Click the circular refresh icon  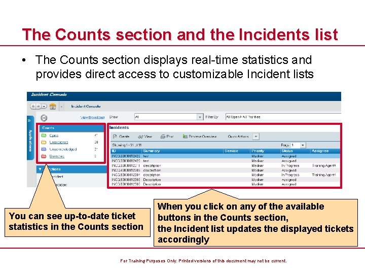(x=44, y=118)
